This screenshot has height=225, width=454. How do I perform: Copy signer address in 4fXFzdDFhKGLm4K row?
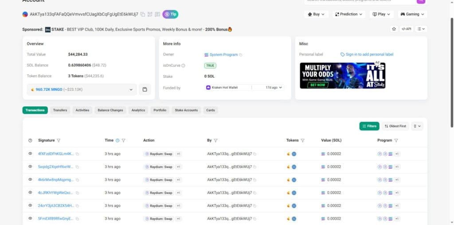click(254, 154)
